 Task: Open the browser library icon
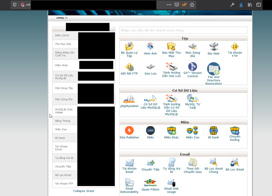point(250,5)
